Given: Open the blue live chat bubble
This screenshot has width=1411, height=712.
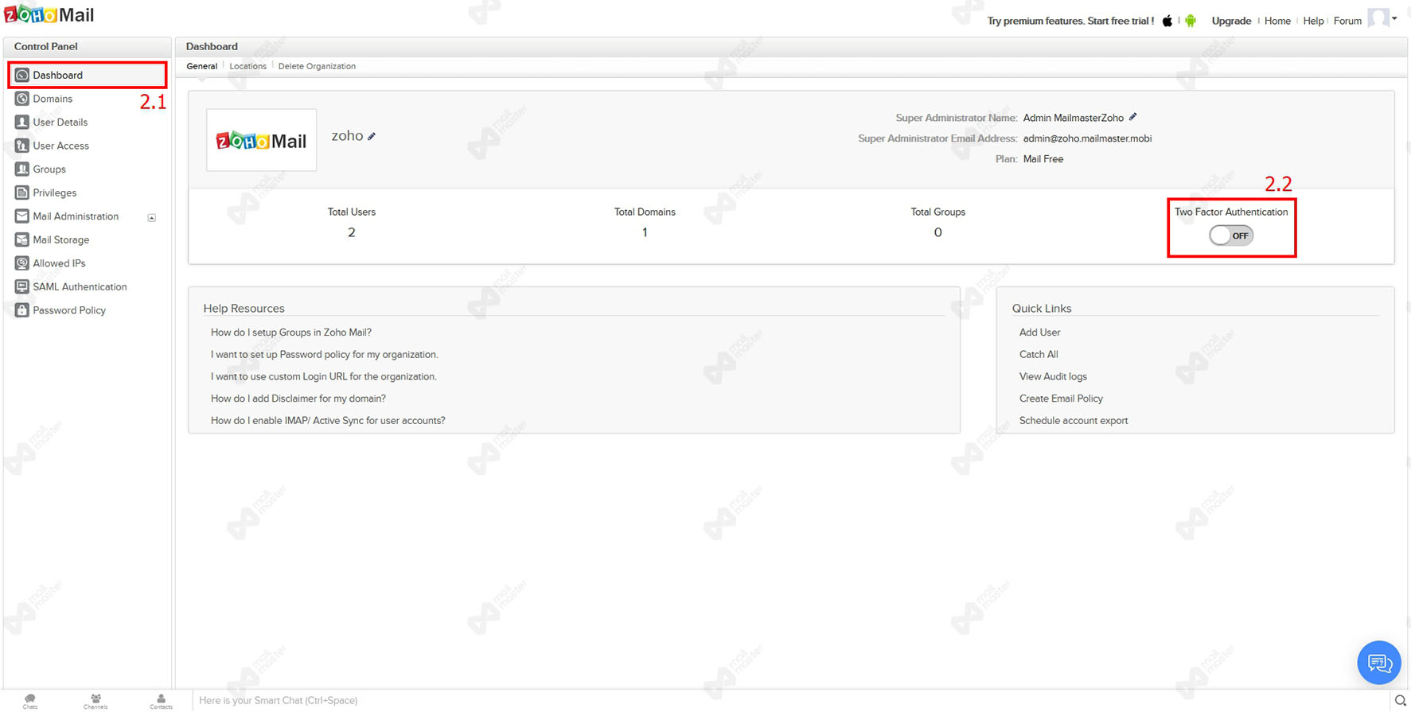Looking at the screenshot, I should coord(1379,663).
